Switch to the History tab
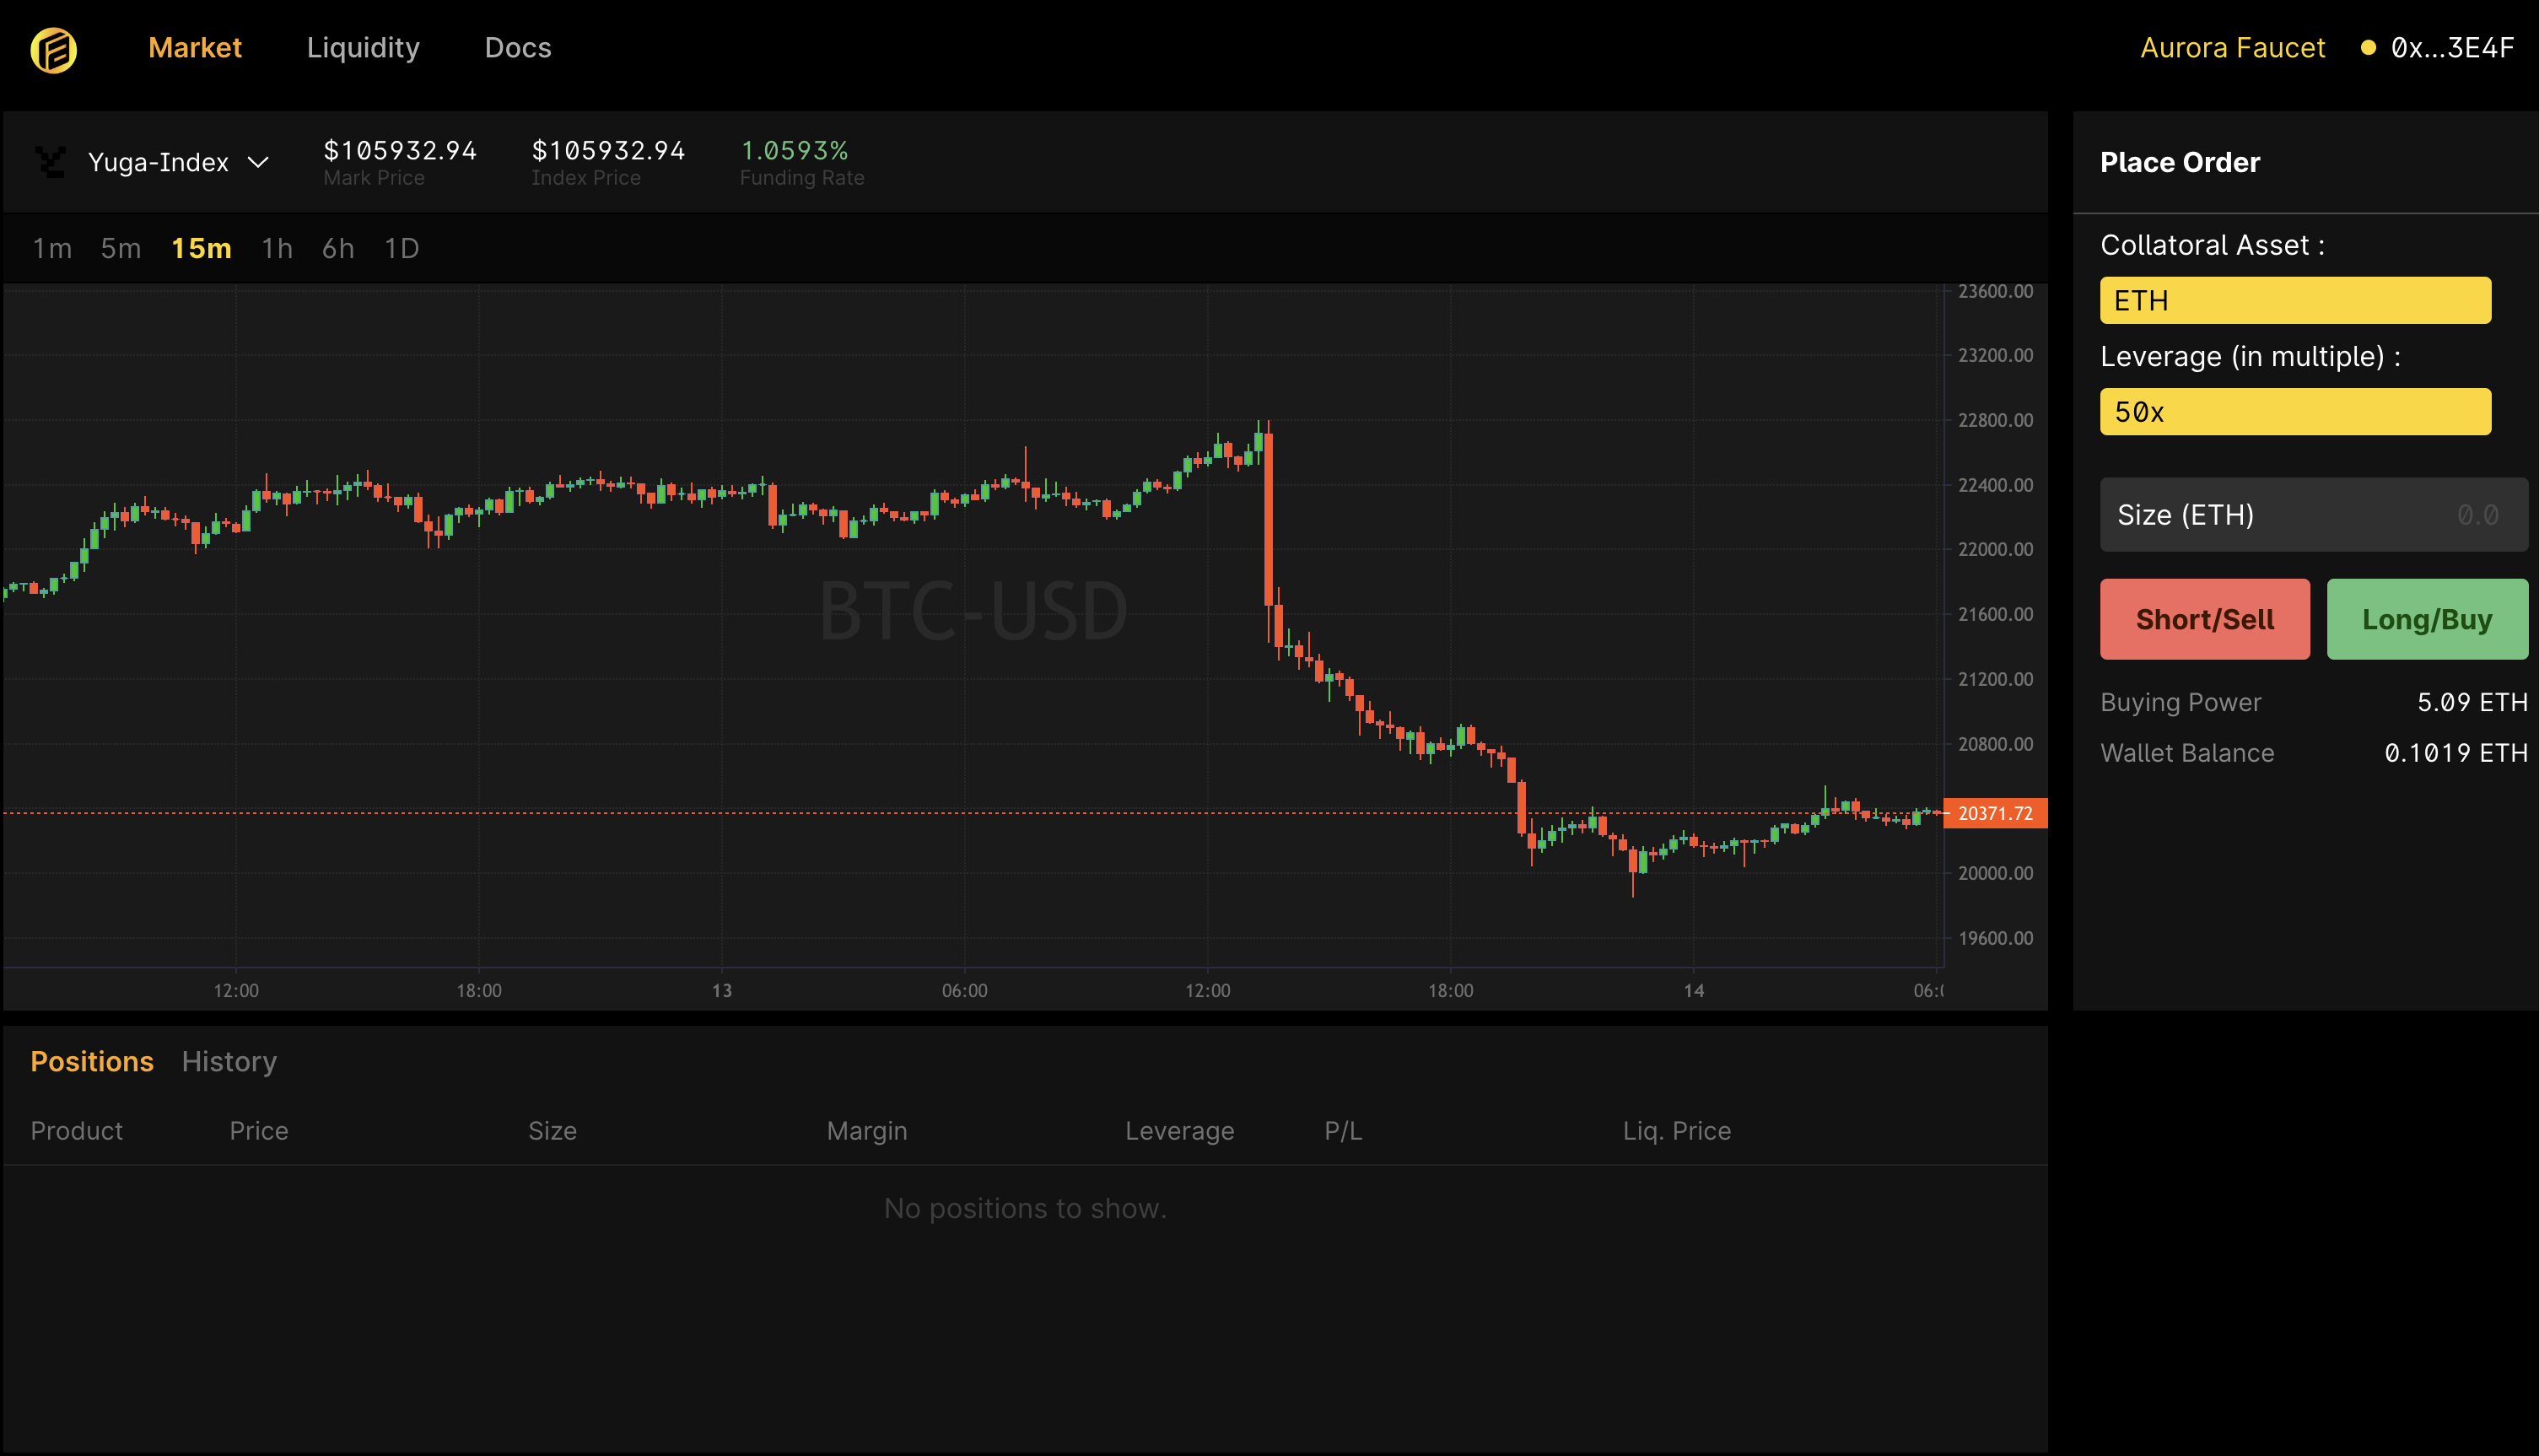The width and height of the screenshot is (2539, 1456). [229, 1062]
